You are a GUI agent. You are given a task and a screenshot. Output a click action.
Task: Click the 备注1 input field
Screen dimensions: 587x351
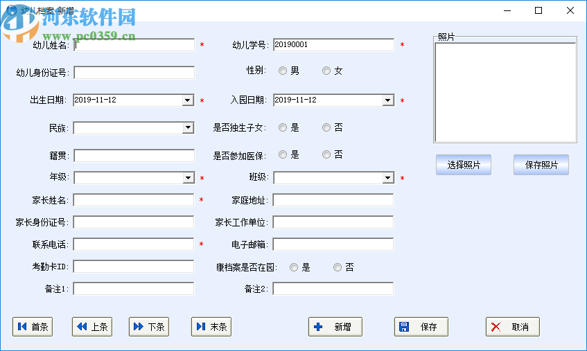134,289
